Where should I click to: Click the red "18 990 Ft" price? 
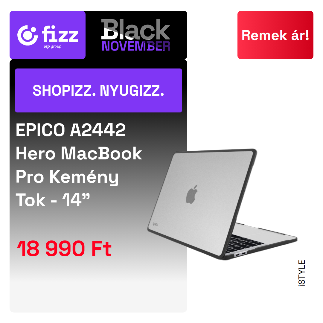click(64, 249)
